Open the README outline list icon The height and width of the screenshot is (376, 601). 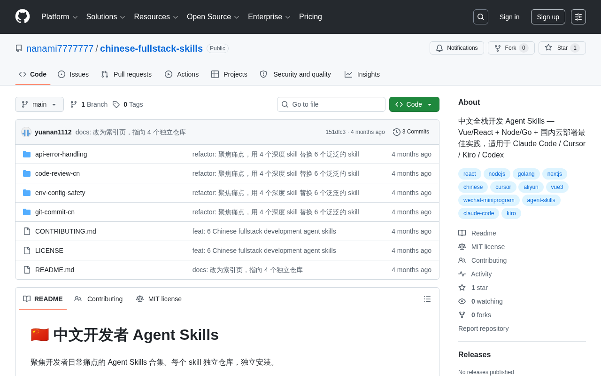427,299
